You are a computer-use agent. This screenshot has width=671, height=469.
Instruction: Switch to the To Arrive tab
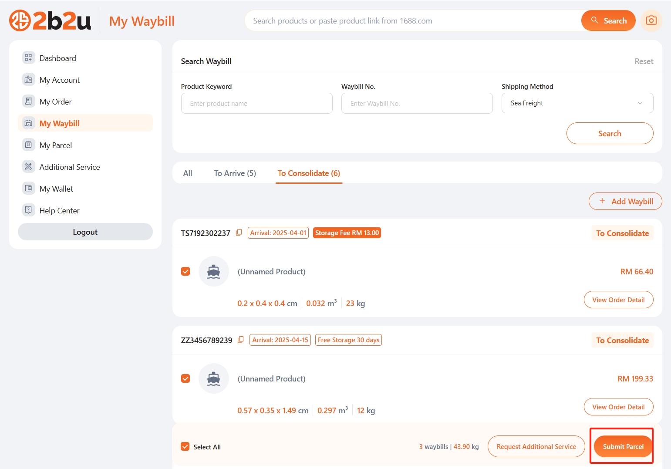pyautogui.click(x=235, y=173)
